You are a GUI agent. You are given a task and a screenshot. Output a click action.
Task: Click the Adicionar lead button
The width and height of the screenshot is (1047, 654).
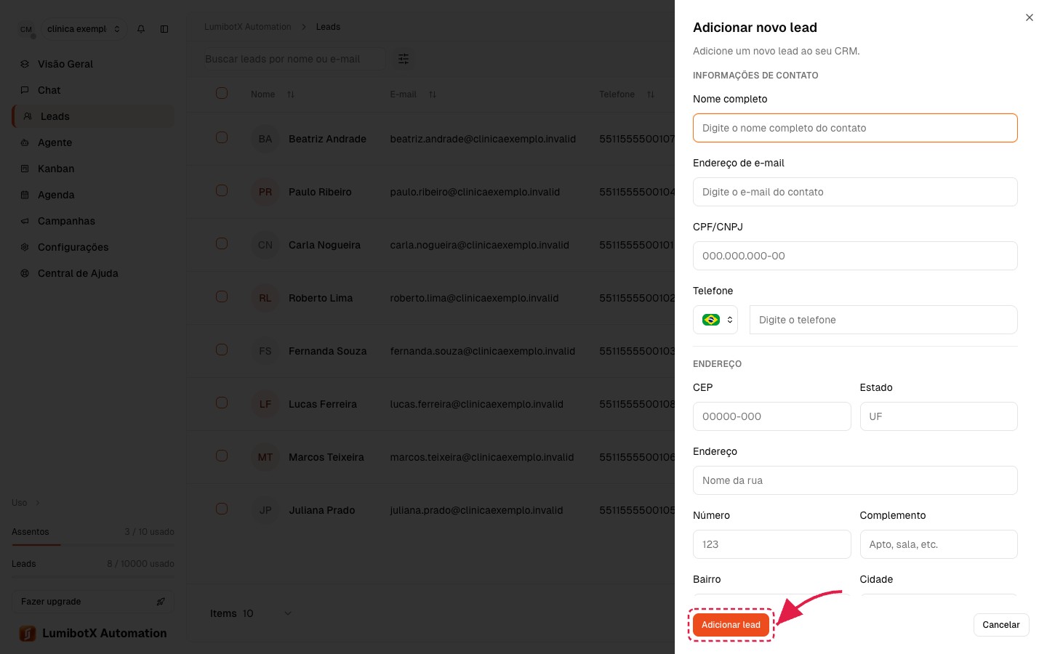[x=731, y=625]
